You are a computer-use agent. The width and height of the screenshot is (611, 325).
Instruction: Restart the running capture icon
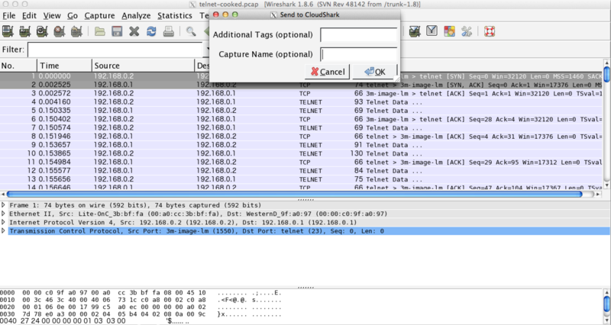click(x=76, y=31)
